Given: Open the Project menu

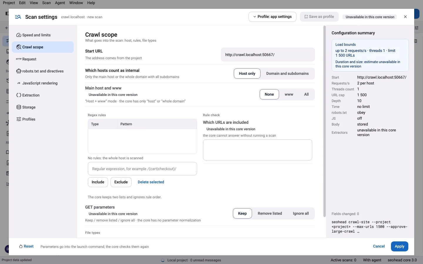Looking at the screenshot, I should point(9,3).
